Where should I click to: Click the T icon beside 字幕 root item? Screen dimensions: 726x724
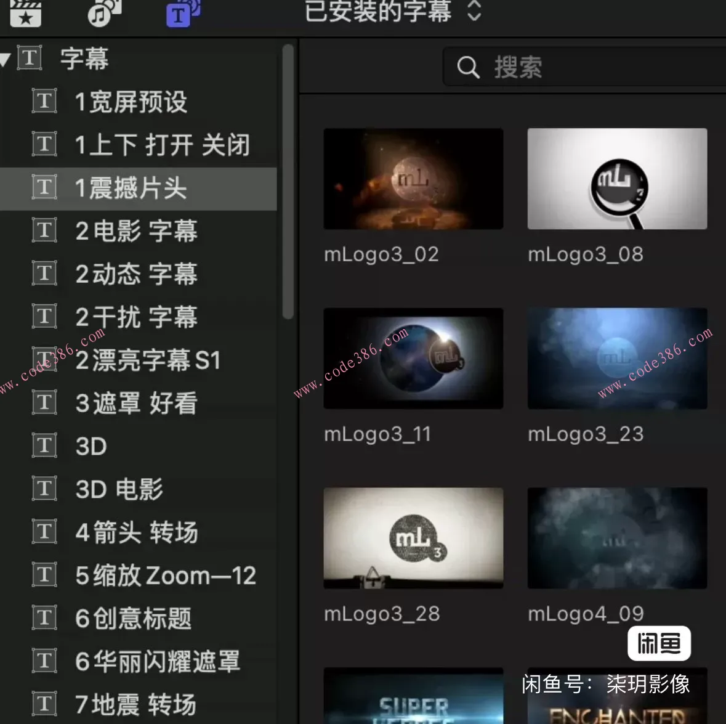(28, 59)
